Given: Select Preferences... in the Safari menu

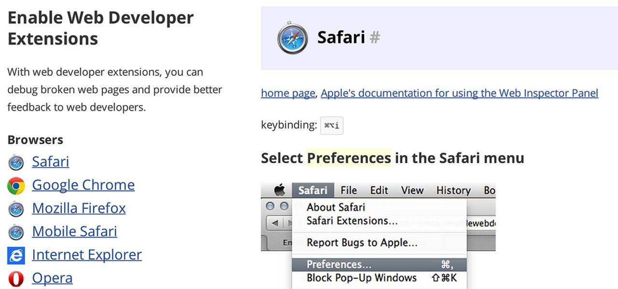Looking at the screenshot, I should tap(339, 264).
